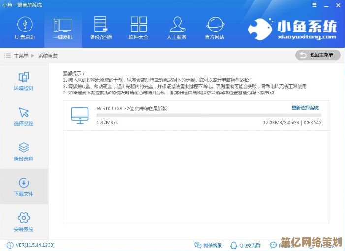Select the 环境检测 environment check step
Screen dimensions: 345x251
coord(24,81)
